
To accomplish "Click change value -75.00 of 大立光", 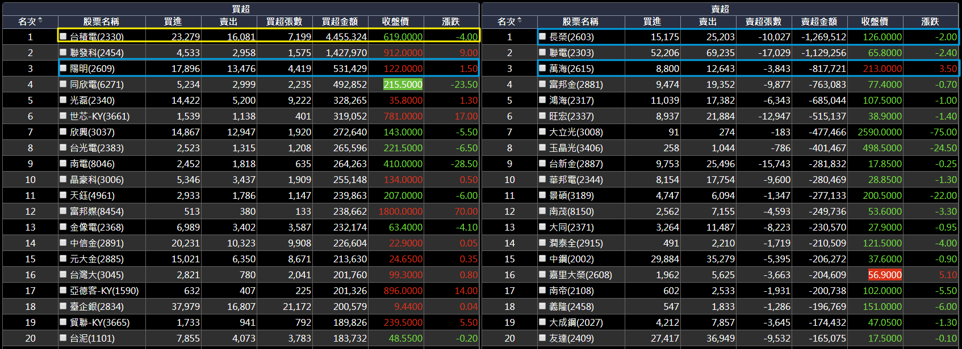I will pos(943,132).
